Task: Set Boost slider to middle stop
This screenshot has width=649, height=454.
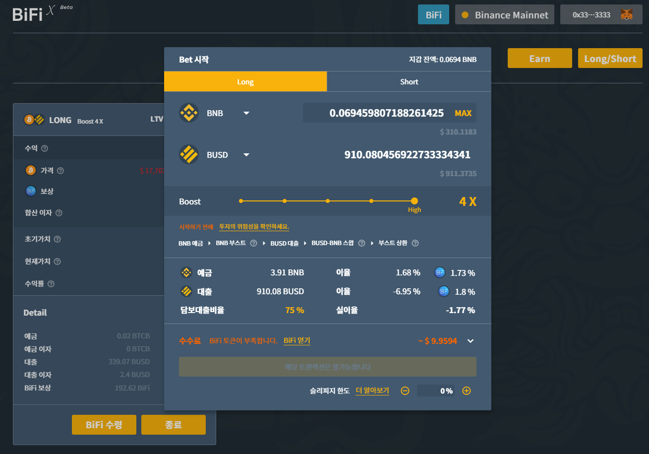Action: click(x=328, y=201)
